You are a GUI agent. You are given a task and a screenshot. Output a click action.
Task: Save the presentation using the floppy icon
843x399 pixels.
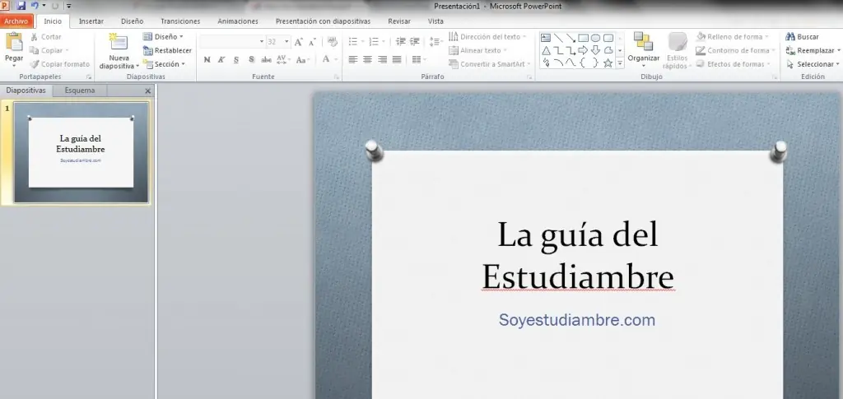pyautogui.click(x=21, y=6)
